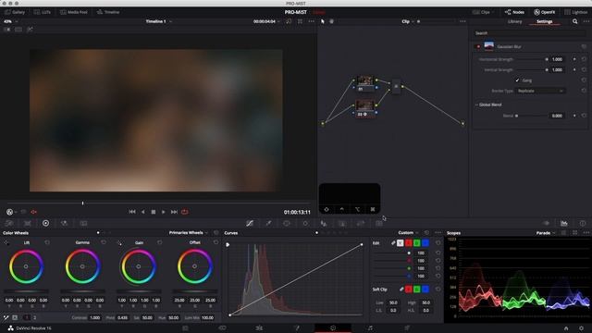Viewport: 592px width, 333px height.
Task: Open the Qualifier eyedropper palette
Action: pos(268,223)
